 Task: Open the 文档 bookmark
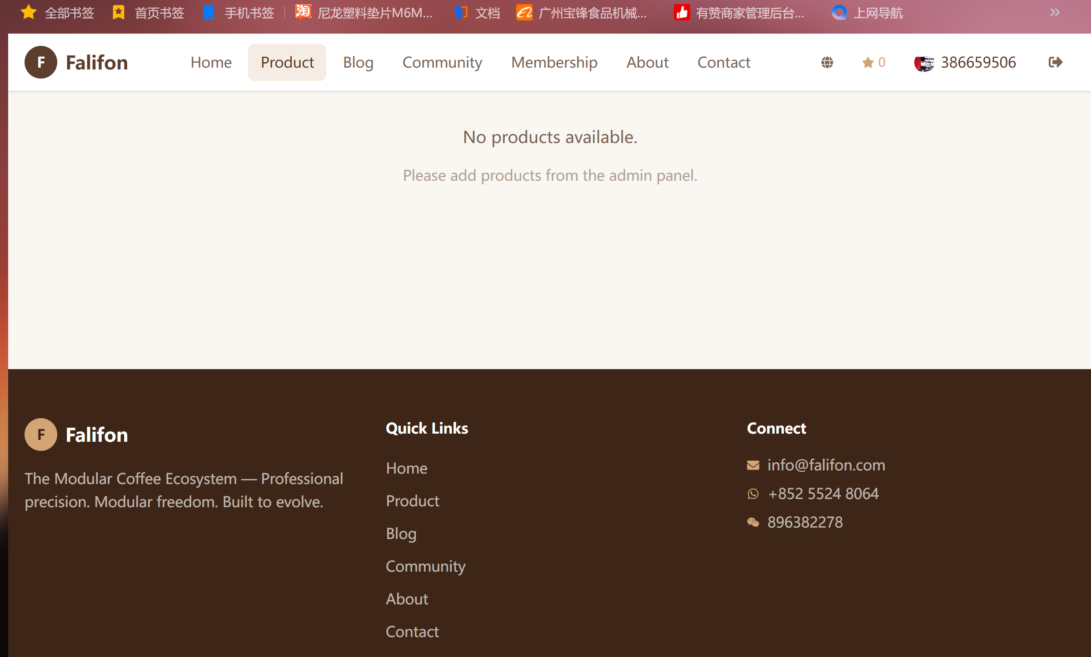[477, 13]
